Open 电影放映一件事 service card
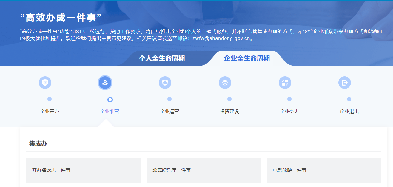Image resolution: width=393 pixels, height=187 pixels. click(x=324, y=170)
